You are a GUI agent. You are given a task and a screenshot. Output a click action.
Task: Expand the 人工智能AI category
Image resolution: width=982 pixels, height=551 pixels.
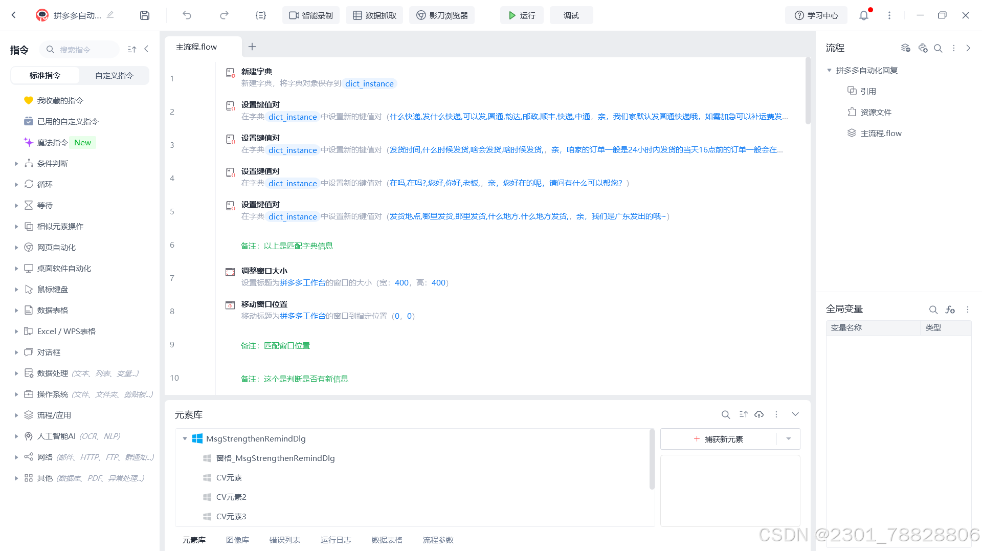pos(16,436)
